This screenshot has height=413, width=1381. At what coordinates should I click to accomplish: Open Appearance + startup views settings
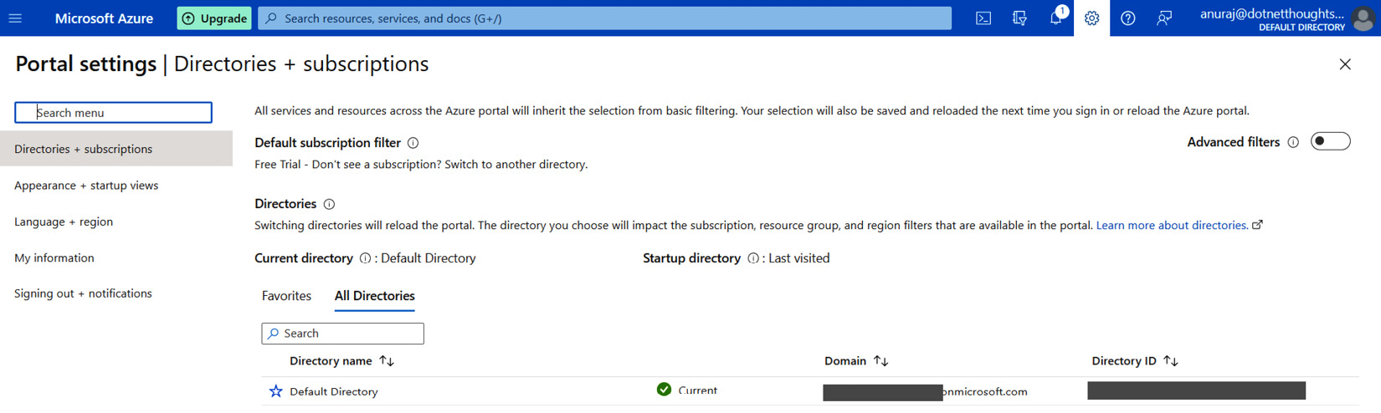[86, 186]
